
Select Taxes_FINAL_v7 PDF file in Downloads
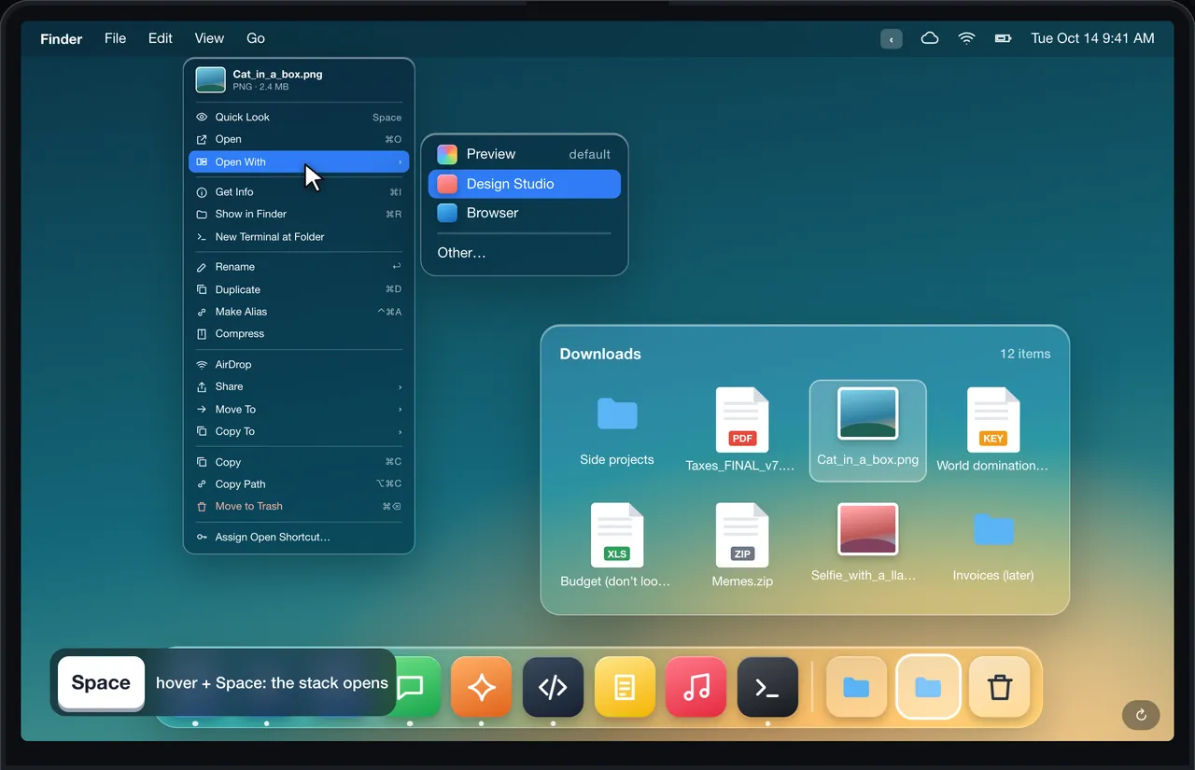742,429
